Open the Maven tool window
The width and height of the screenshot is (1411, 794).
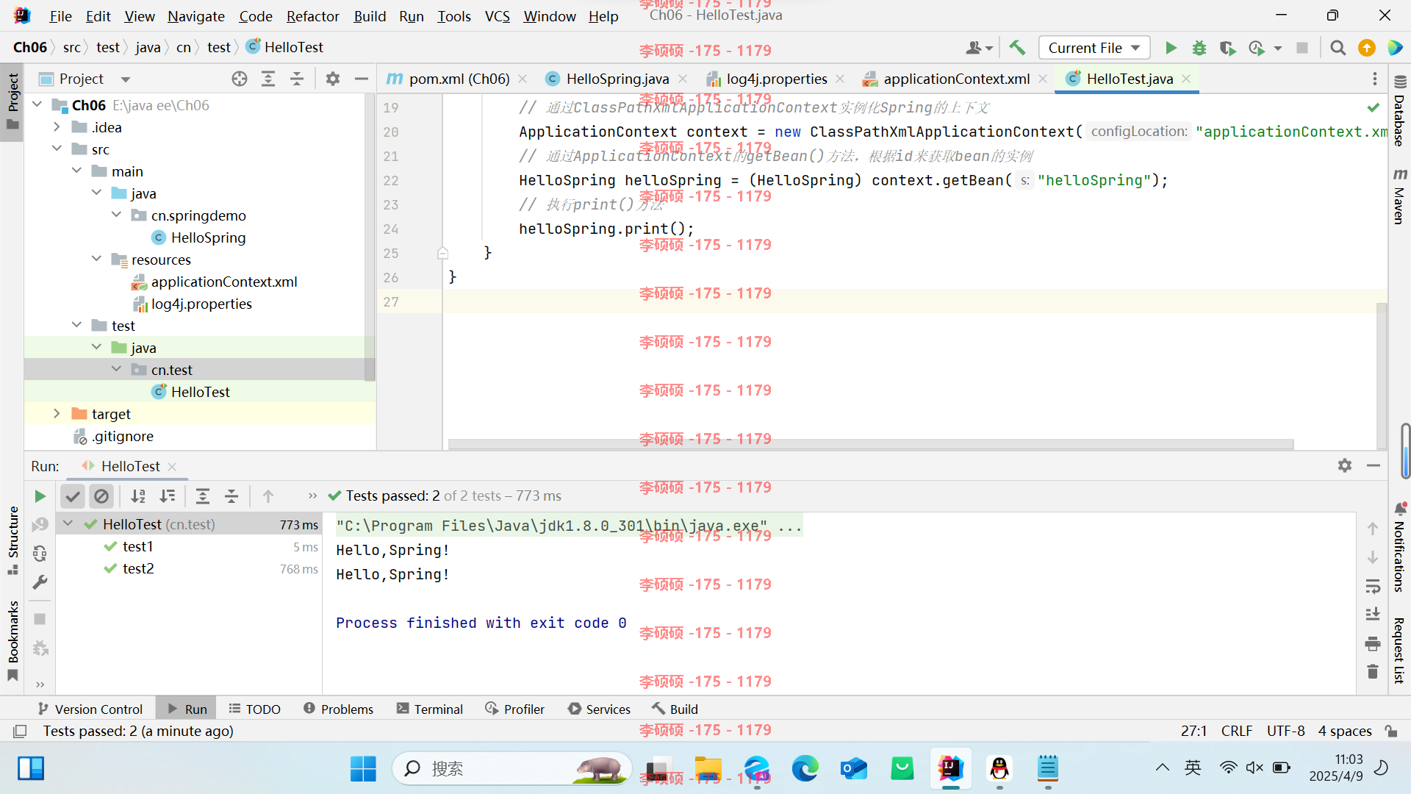(x=1399, y=196)
